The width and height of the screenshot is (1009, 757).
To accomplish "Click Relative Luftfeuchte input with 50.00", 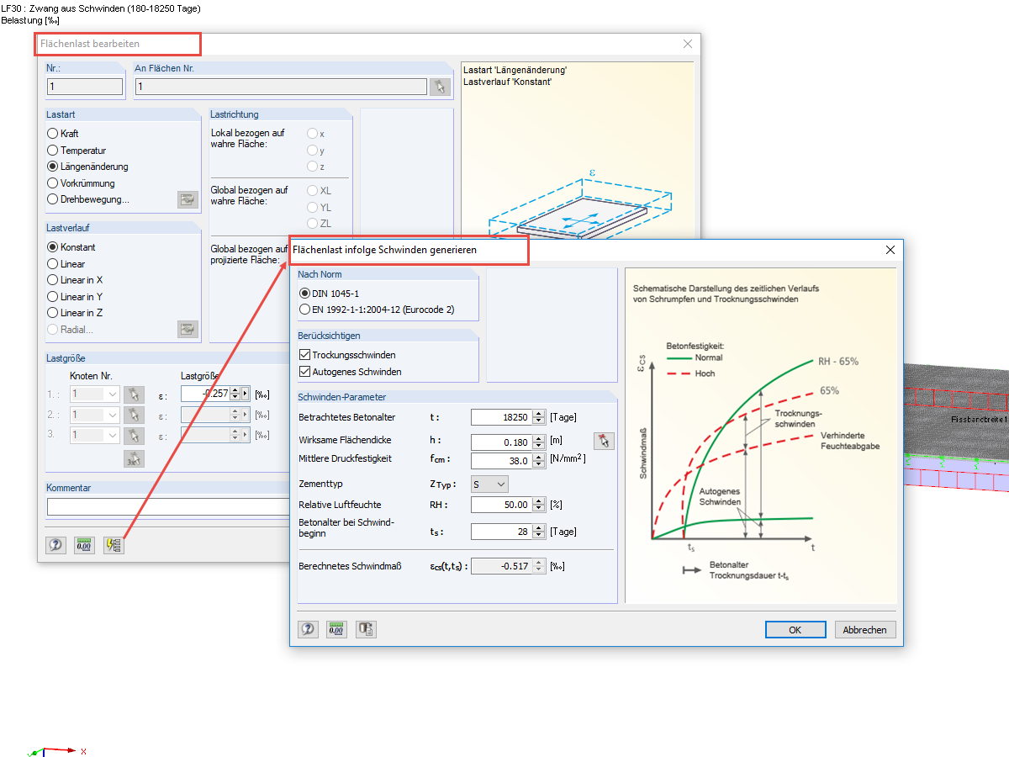I will click(x=501, y=505).
